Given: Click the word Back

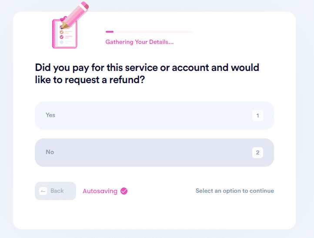Looking at the screenshot, I should point(57,191).
